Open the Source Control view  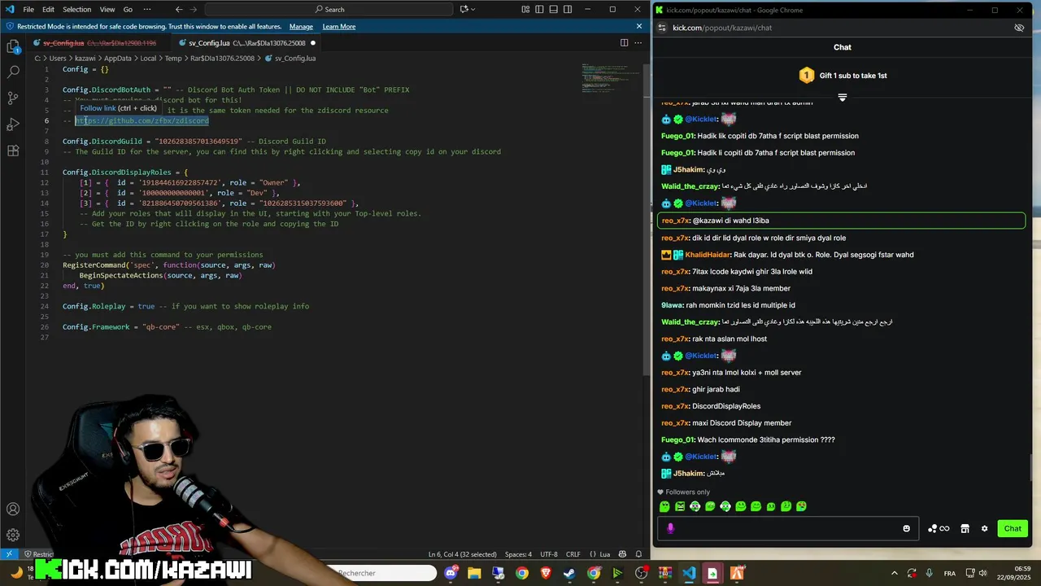point(13,98)
